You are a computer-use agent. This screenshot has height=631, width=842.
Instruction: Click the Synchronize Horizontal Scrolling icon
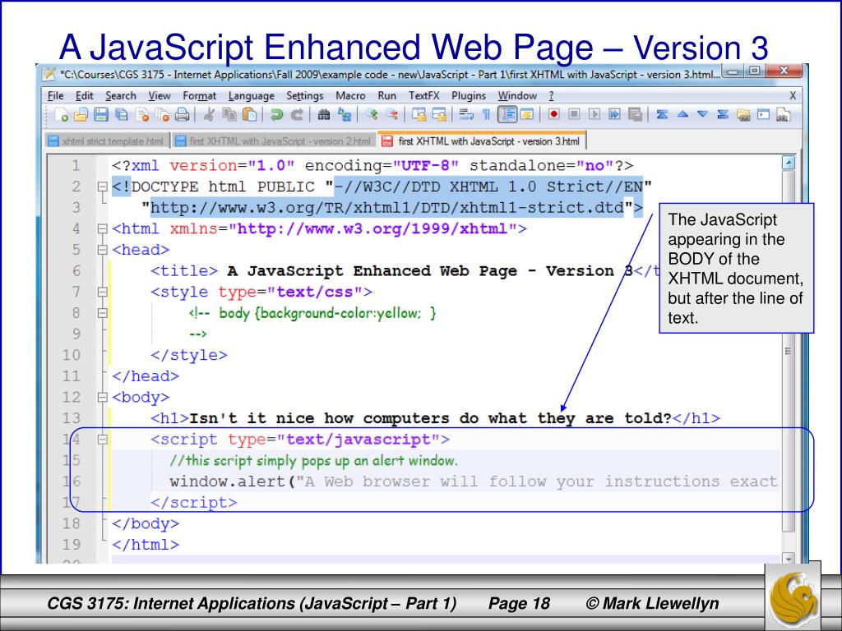439,115
